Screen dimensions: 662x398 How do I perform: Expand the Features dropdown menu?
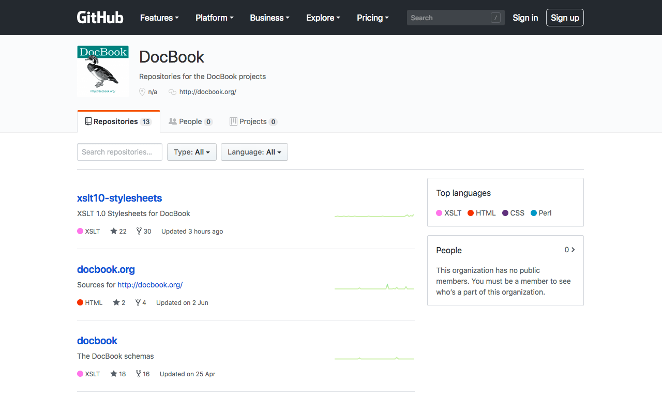[159, 18]
